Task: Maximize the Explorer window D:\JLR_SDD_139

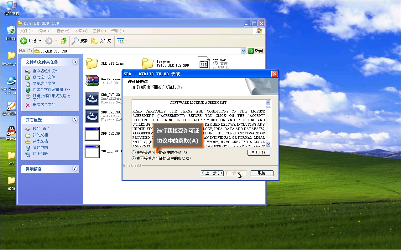Action: 254,23
